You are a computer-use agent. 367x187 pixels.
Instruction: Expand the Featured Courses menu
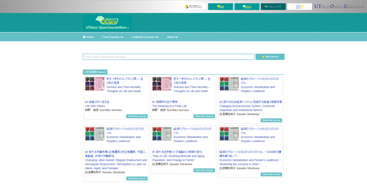pos(145,37)
